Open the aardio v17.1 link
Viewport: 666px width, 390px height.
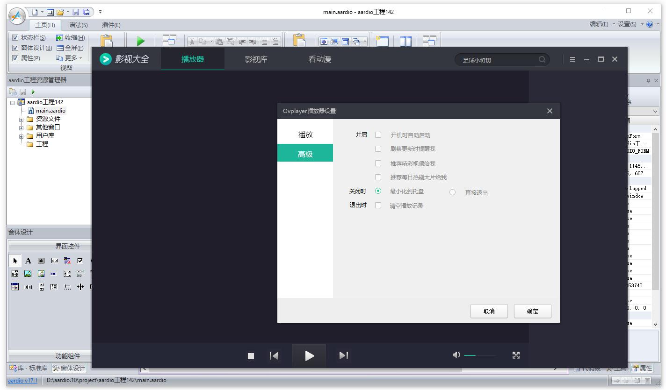pos(22,380)
